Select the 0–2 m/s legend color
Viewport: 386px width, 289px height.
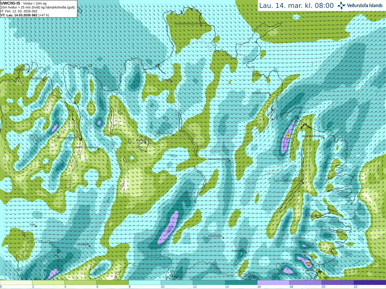point(16,283)
